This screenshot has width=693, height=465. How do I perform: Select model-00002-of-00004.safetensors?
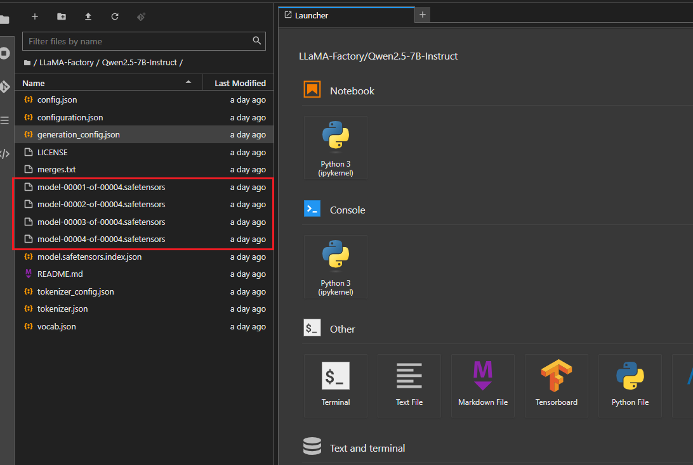144,204
